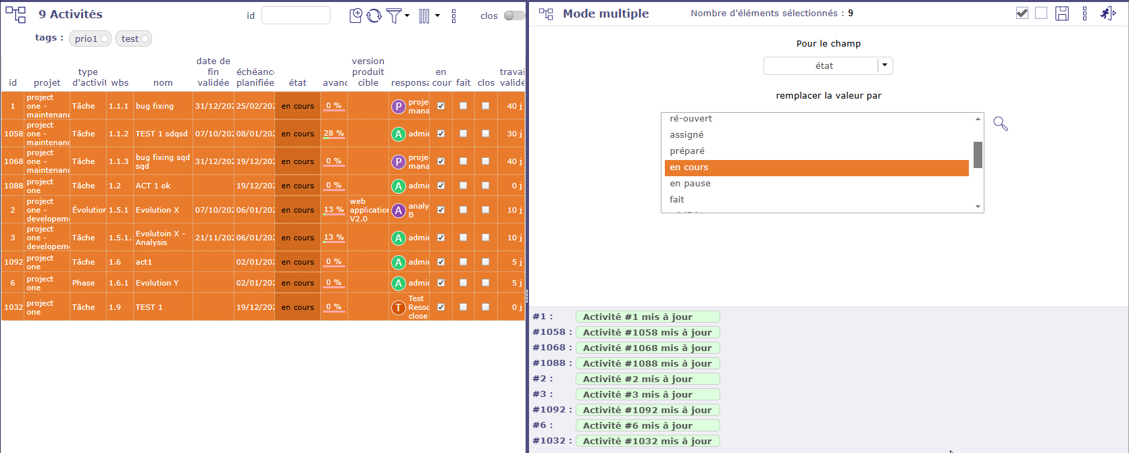1129x453 pixels.
Task: Click the 28 % progress bar of TEST 1 sdqsd
Action: pos(334,134)
